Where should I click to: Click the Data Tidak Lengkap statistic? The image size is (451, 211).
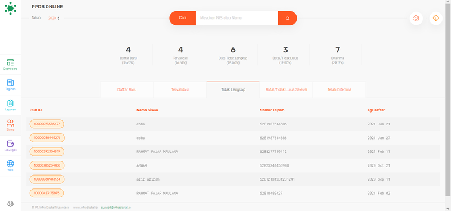pos(233,55)
